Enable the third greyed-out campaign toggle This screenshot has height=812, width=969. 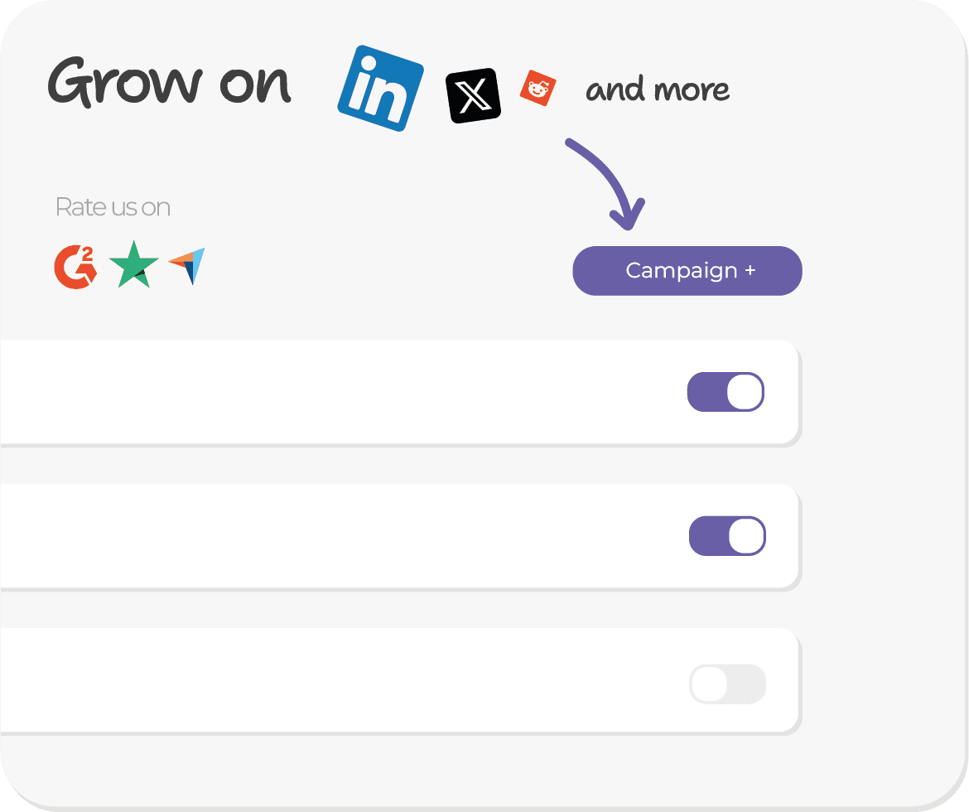point(727,684)
